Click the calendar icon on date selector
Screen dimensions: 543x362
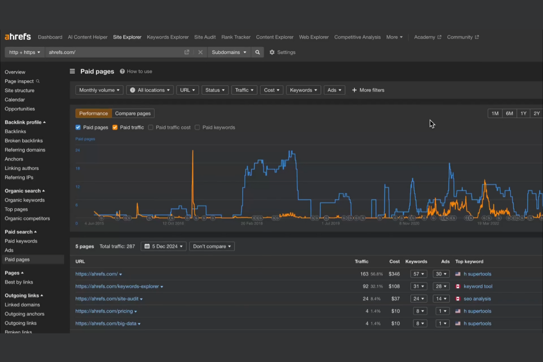click(148, 246)
